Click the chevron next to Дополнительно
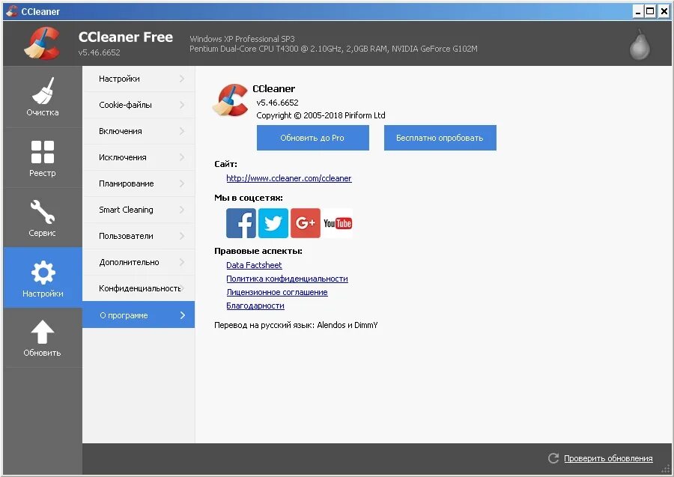 pos(182,262)
